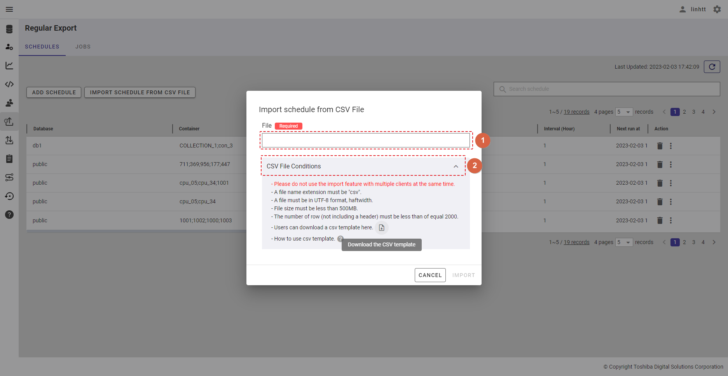Delete the cpu_05;cpu_34;1001 schedule
The height and width of the screenshot is (376, 728).
(x=660, y=183)
